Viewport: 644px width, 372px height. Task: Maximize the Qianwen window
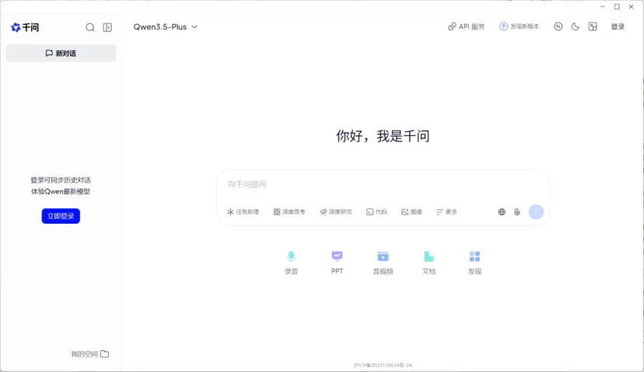617,6
